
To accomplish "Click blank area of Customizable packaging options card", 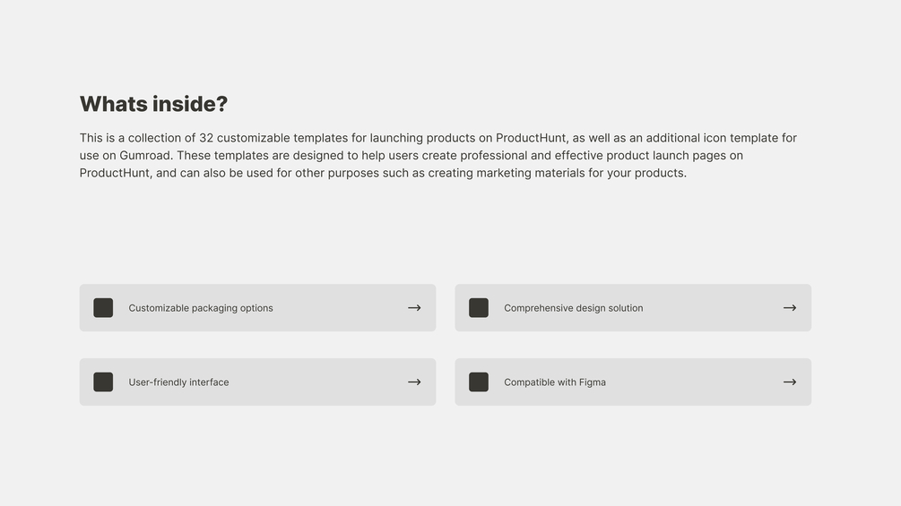I will 341,308.
